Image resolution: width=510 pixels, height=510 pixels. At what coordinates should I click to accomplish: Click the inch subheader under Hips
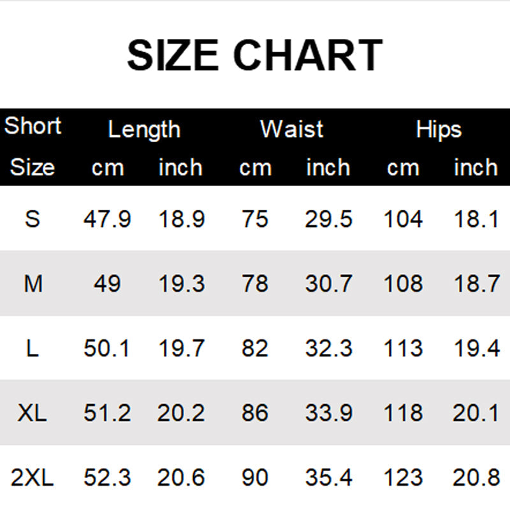tap(476, 168)
